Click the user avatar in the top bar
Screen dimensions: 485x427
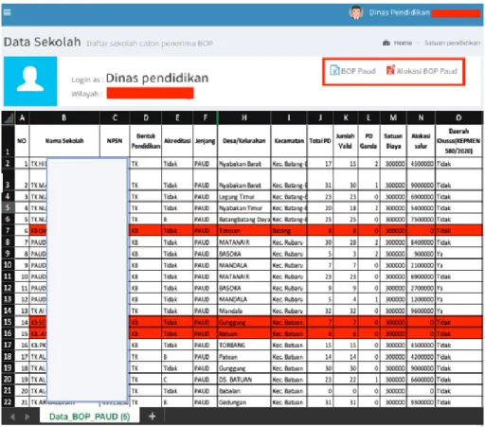(x=356, y=12)
